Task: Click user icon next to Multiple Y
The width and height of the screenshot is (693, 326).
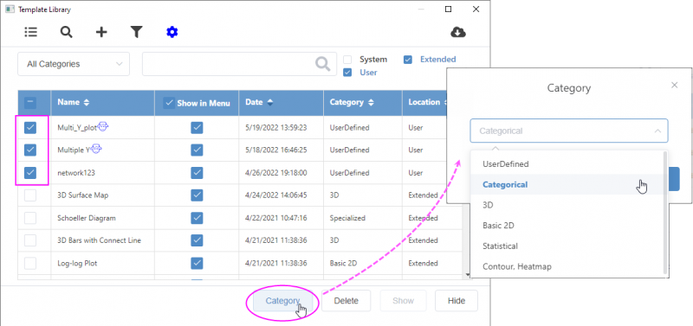Action: tap(96, 150)
